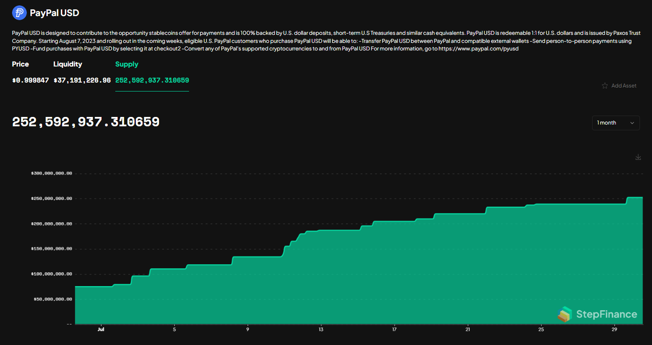Open the 1 month time range dropdown
The width and height of the screenshot is (652, 345).
point(615,123)
